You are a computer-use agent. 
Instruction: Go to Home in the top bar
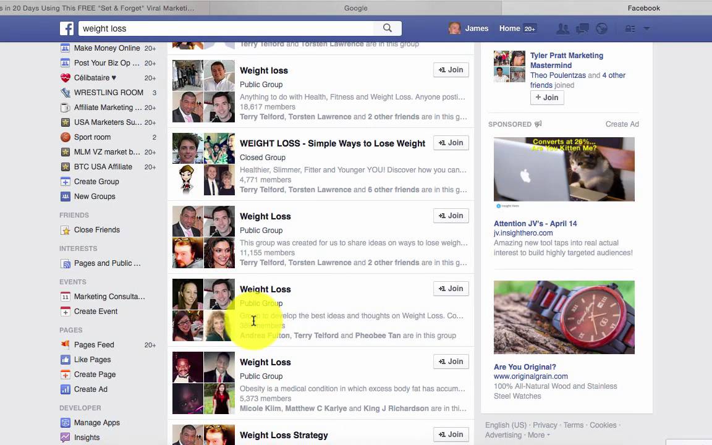509,28
